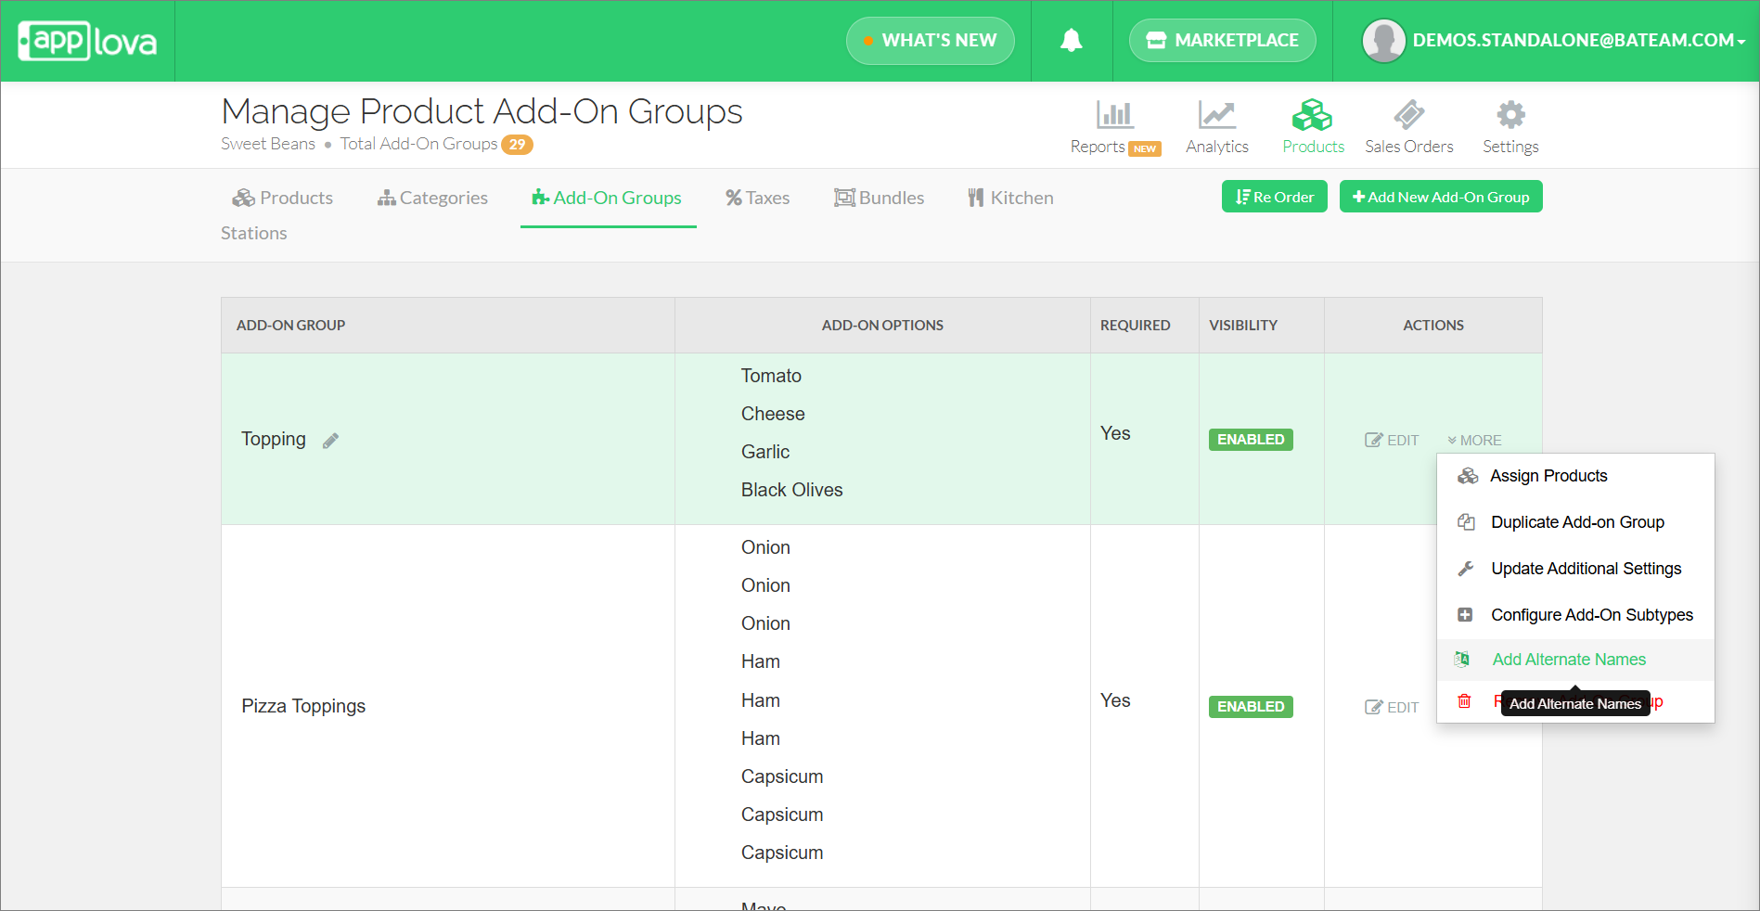The image size is (1760, 911).
Task: Select the Add-On Groups tab
Action: [607, 198]
